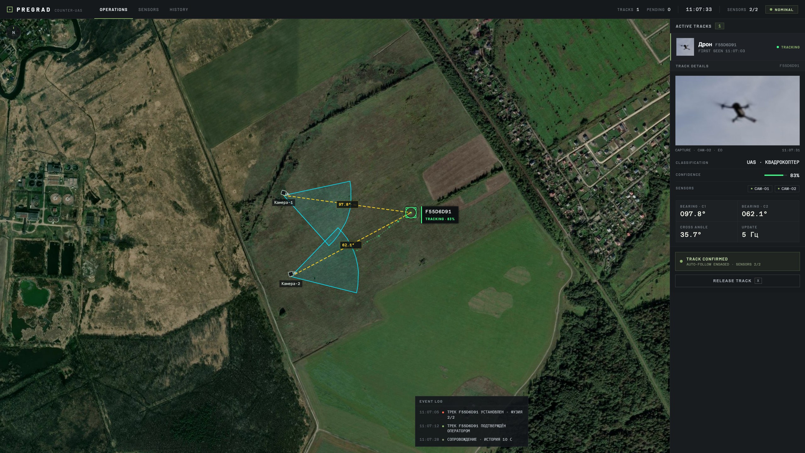Select the Камера-2 sensor marker

[291, 274]
